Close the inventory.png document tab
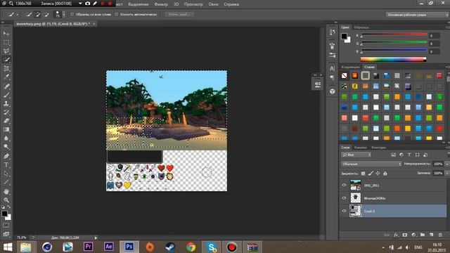The height and width of the screenshot is (253, 450). click(x=94, y=24)
